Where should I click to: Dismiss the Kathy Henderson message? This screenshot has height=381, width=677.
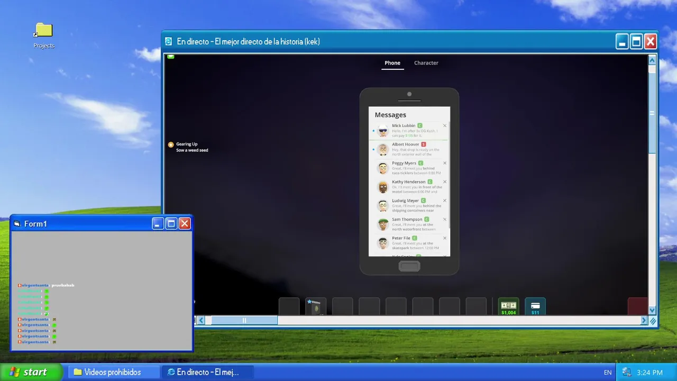(445, 182)
